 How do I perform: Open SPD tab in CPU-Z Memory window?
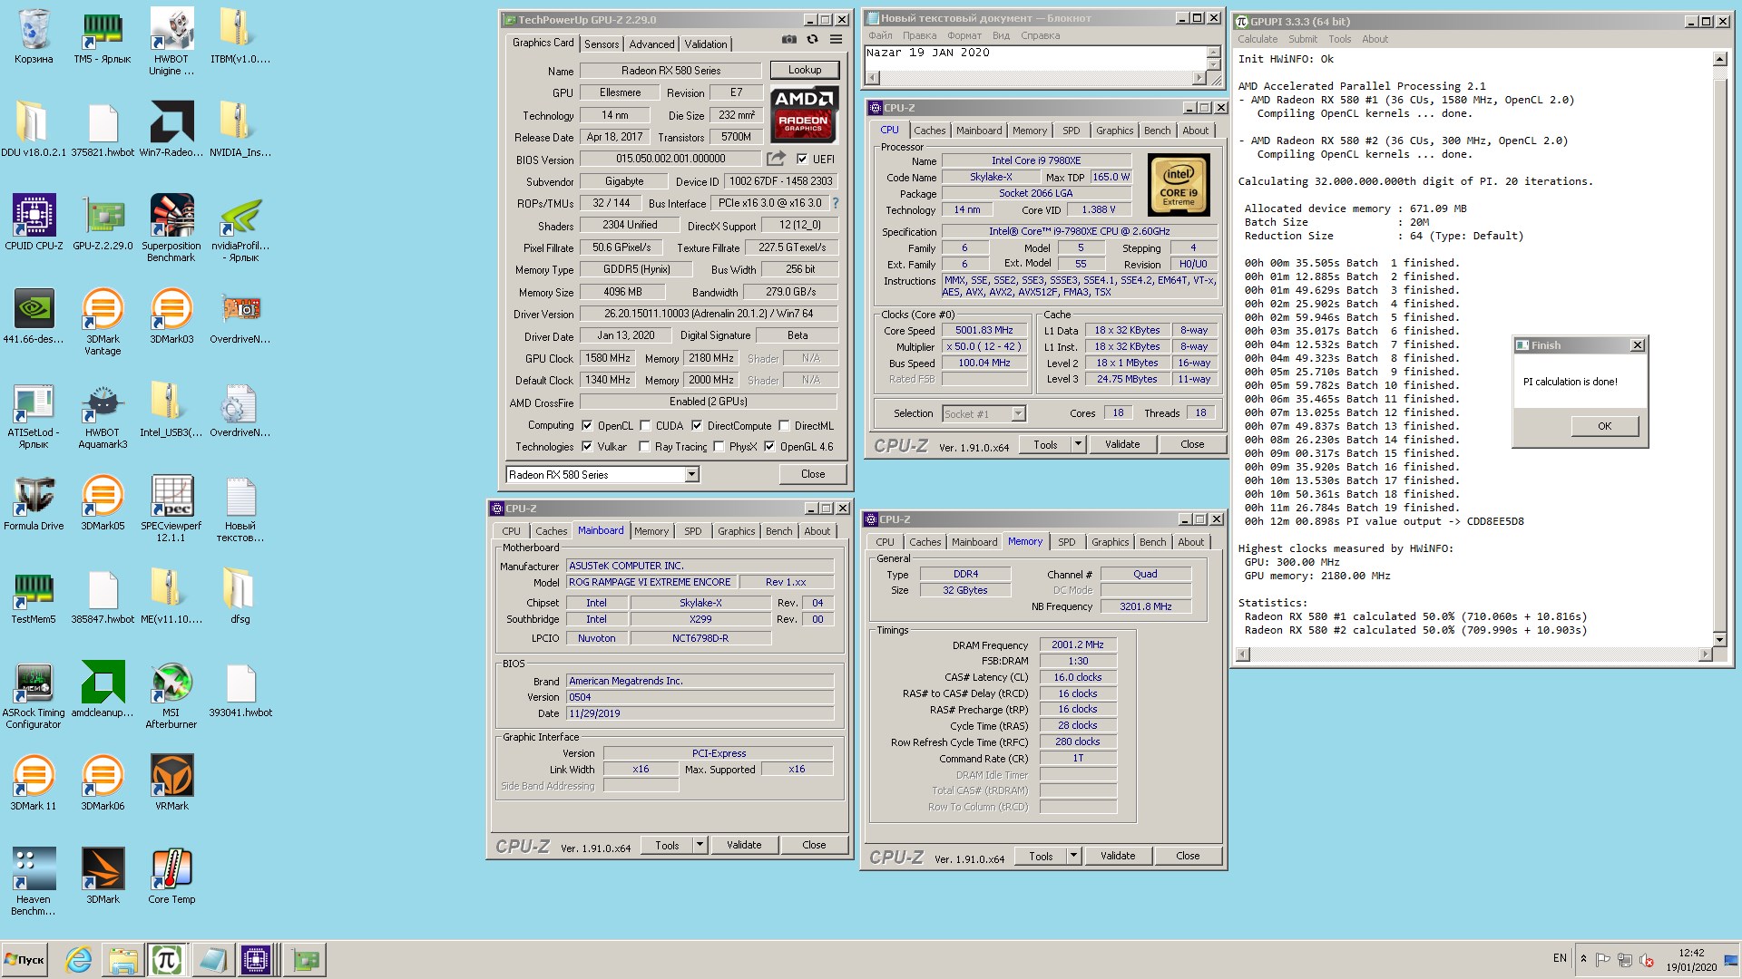[x=1067, y=542]
